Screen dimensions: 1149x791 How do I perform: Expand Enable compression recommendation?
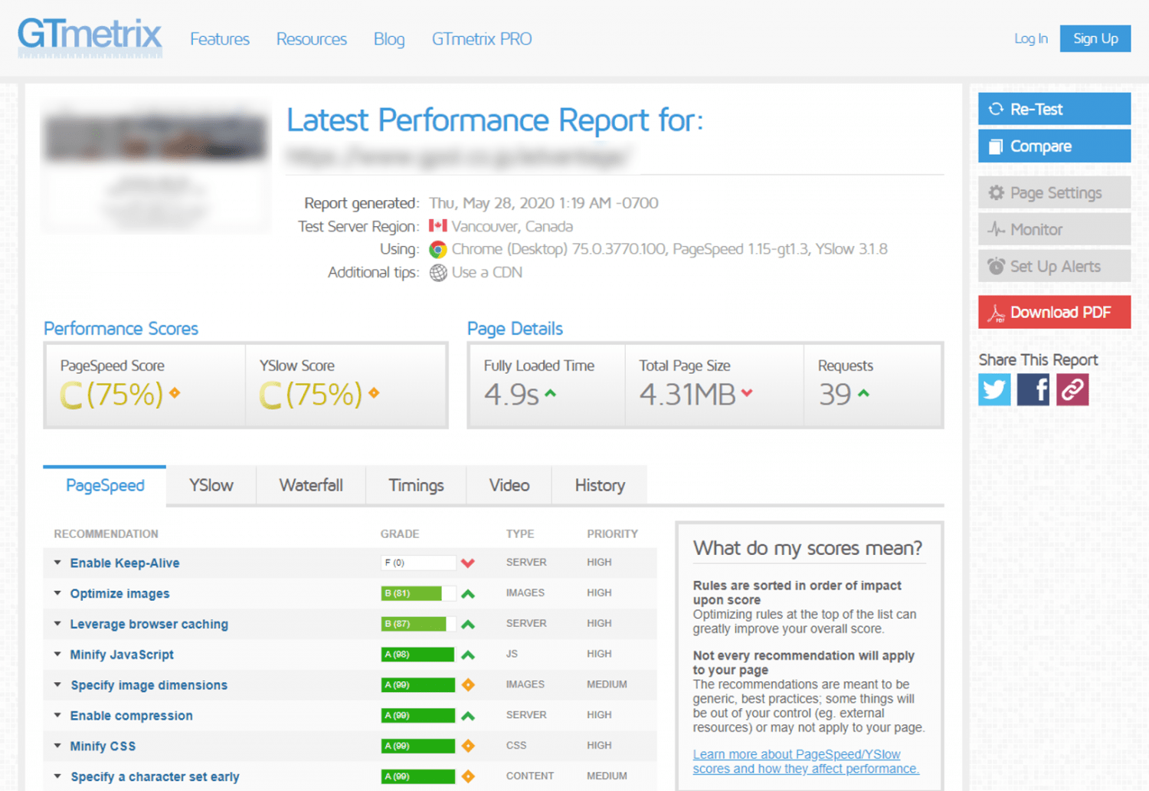[57, 715]
